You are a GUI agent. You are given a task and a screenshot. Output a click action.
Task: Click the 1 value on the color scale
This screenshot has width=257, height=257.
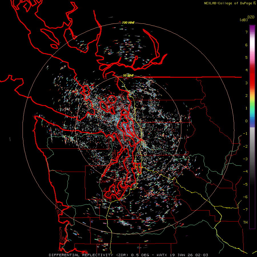246,108
